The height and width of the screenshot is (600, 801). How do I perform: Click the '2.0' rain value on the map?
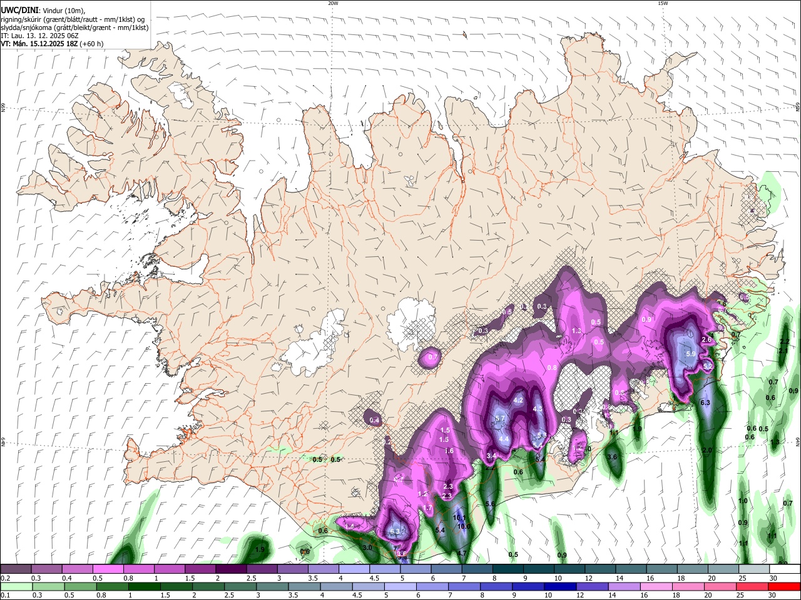point(707,451)
